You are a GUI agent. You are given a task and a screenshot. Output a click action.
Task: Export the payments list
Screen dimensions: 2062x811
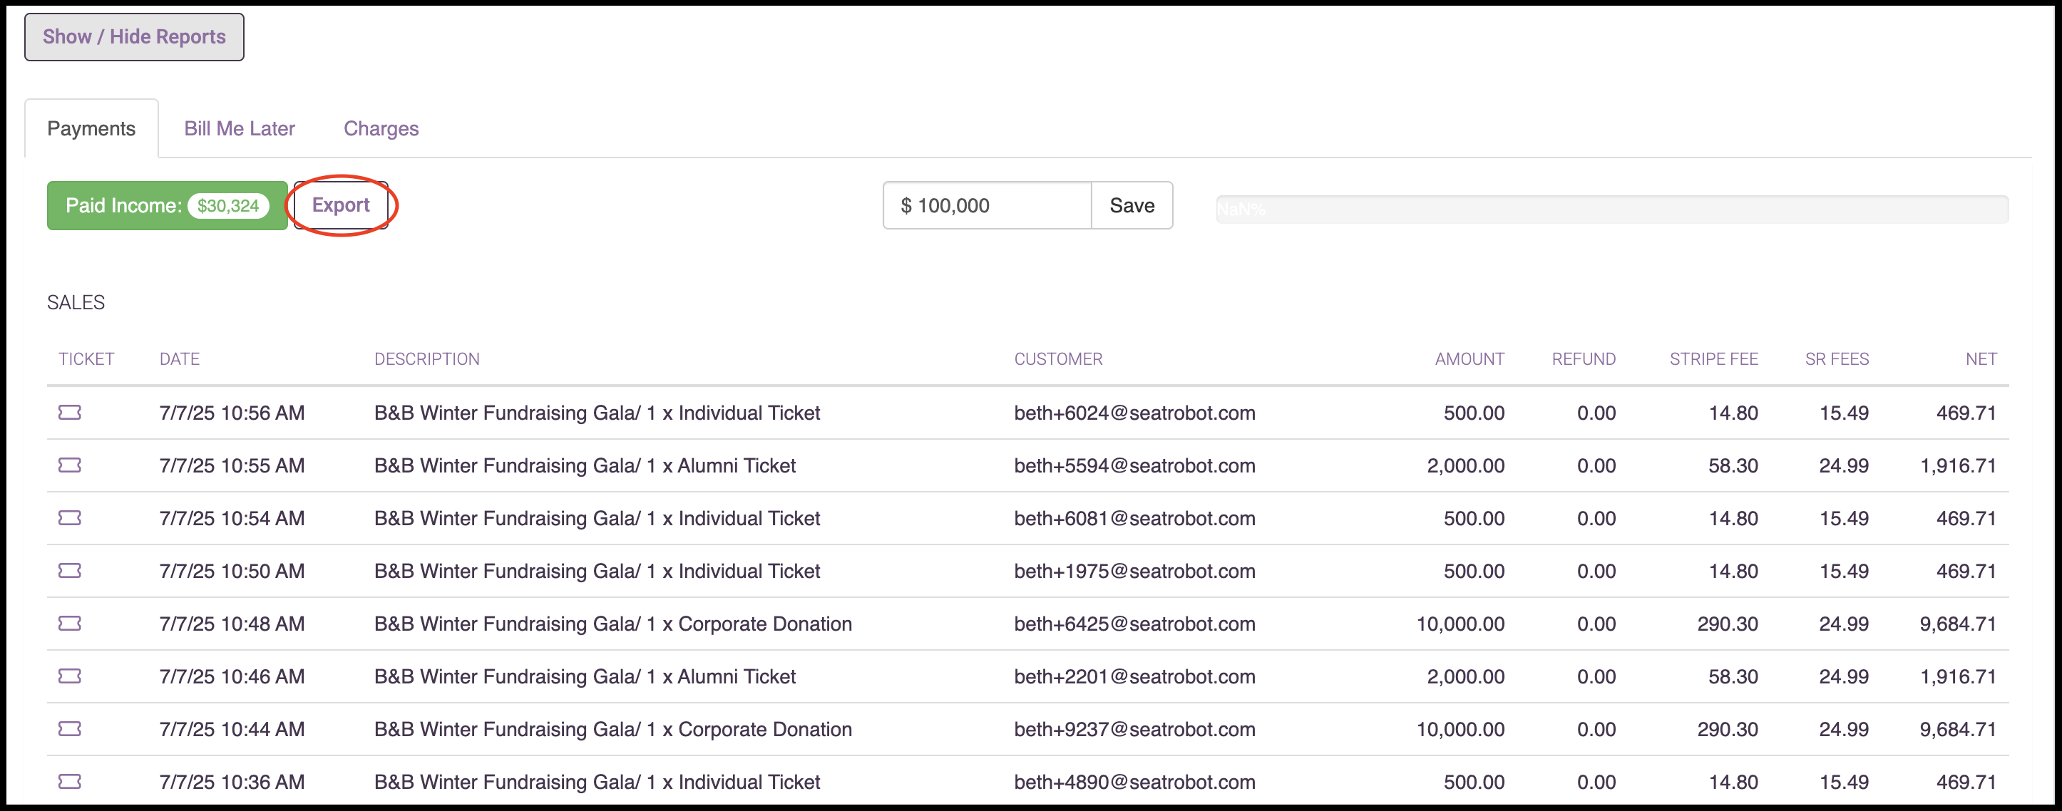[x=341, y=205]
